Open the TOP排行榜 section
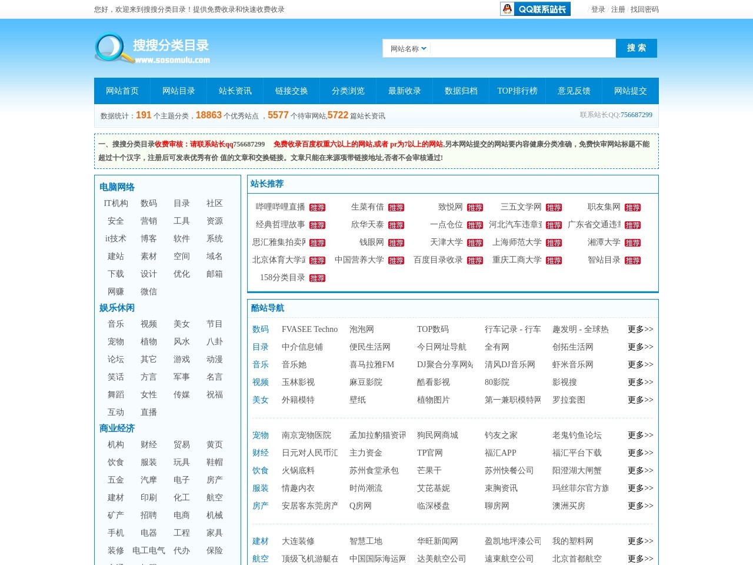The image size is (753, 565). (x=518, y=91)
